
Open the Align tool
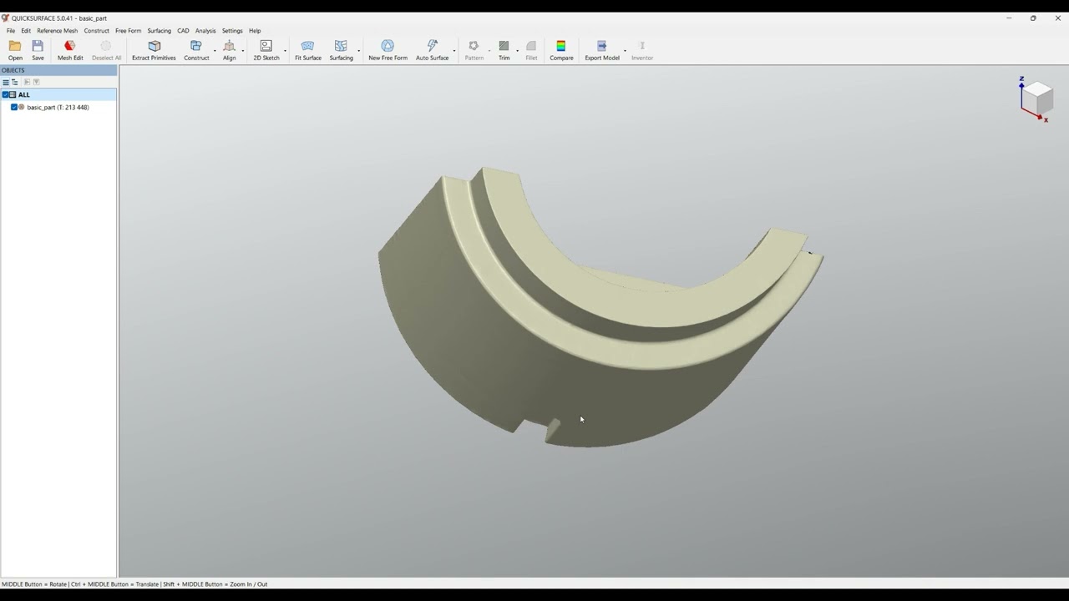229,50
